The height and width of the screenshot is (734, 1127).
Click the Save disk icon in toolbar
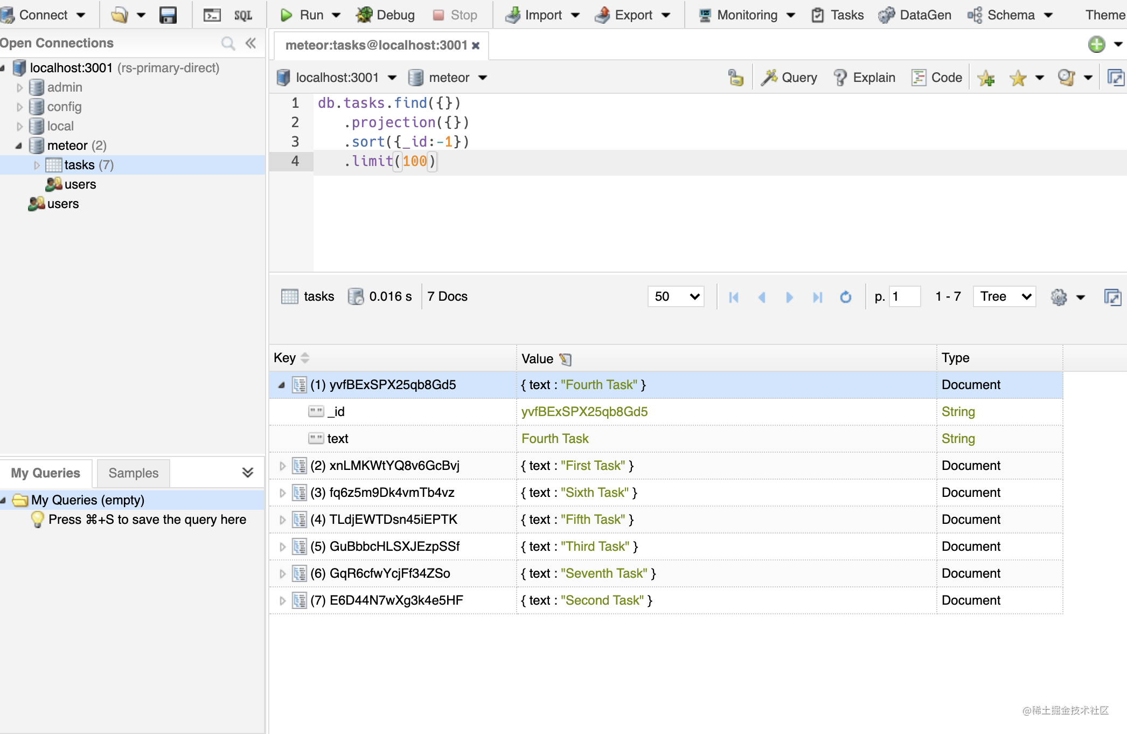click(x=168, y=15)
